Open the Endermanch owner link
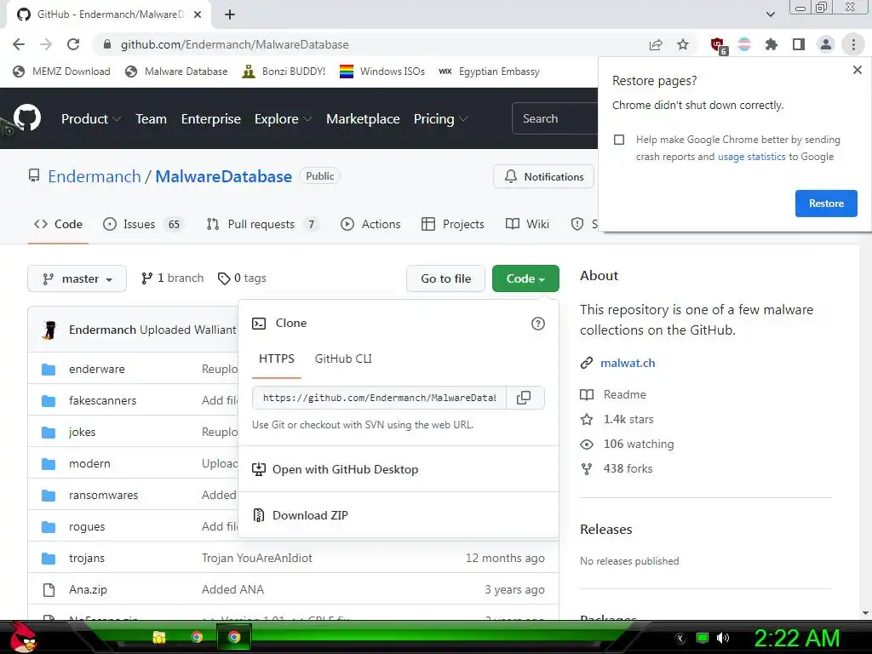 click(94, 177)
